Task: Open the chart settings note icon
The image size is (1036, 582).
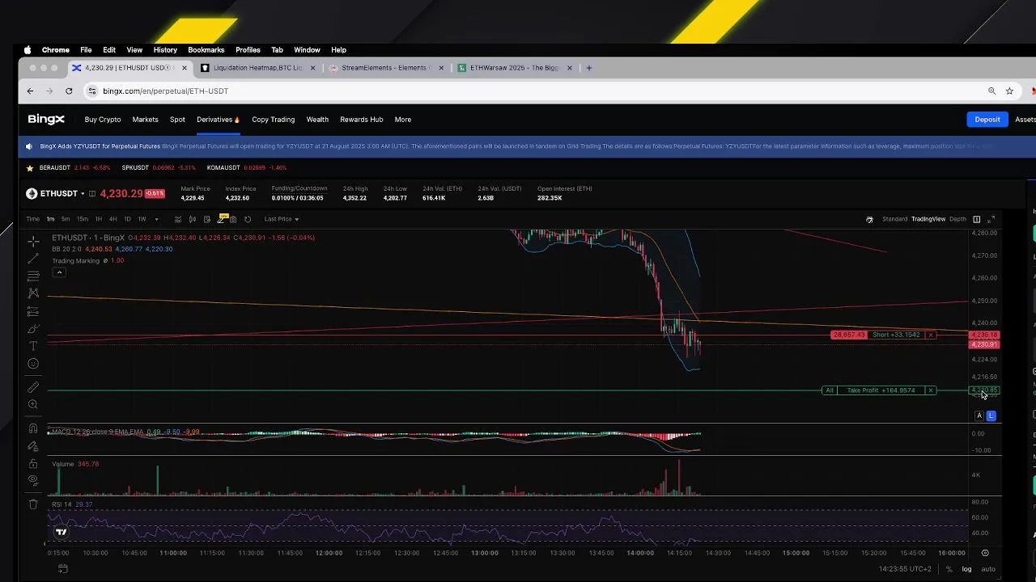Action: [x=207, y=219]
